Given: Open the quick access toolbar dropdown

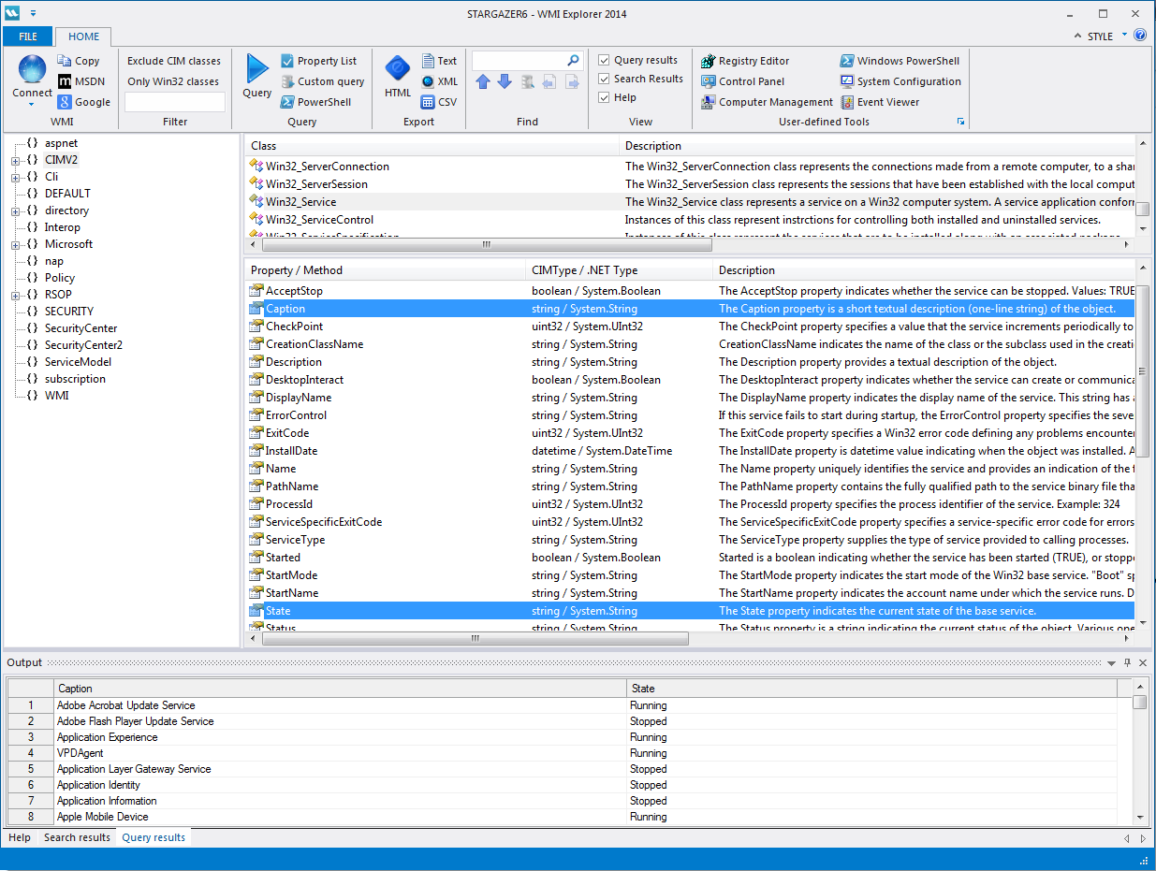Looking at the screenshot, I should (x=34, y=13).
